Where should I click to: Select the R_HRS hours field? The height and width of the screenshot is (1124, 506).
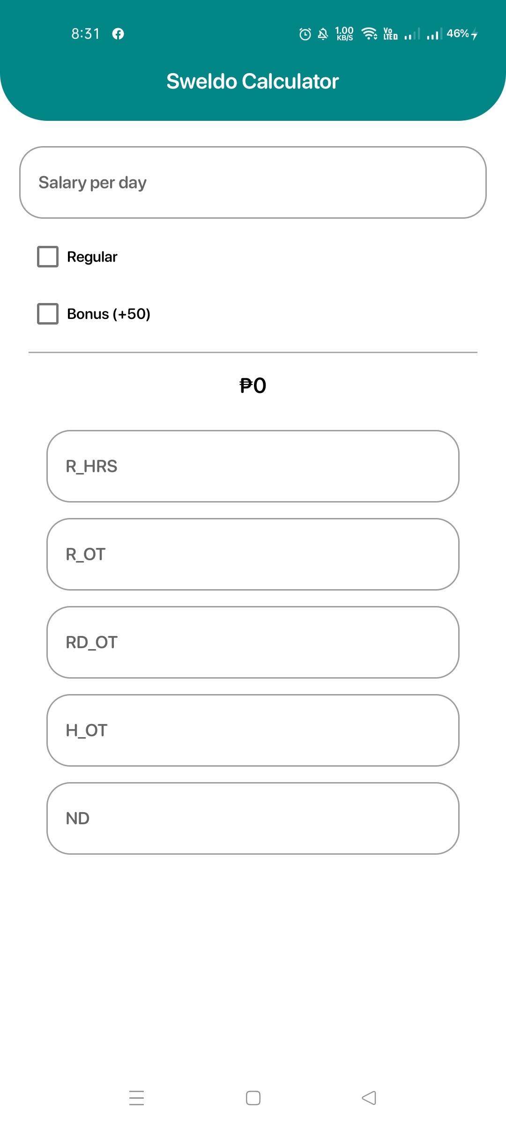click(253, 466)
